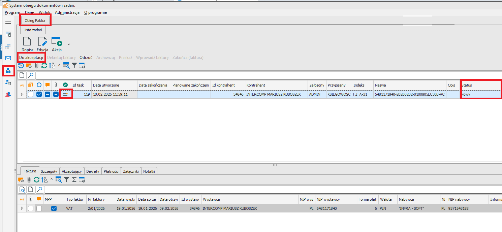Click the funnel filter icon in task toolbar
Image resolution: width=502 pixels, height=232 pixels.
tap(74, 66)
